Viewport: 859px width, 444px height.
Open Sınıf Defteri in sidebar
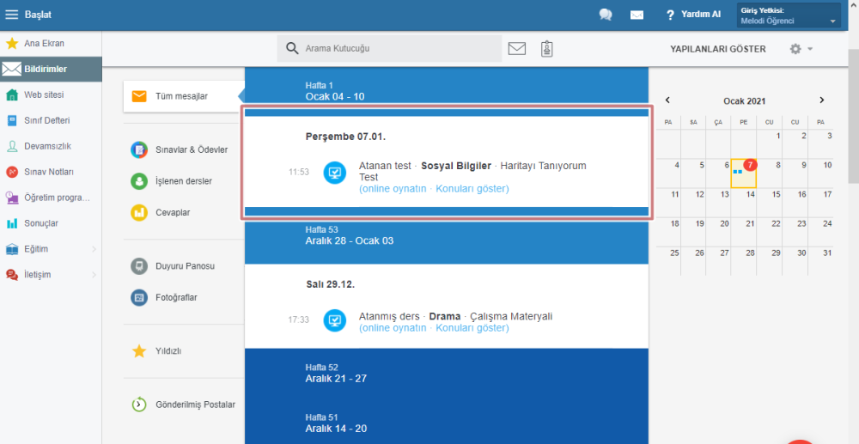51,120
